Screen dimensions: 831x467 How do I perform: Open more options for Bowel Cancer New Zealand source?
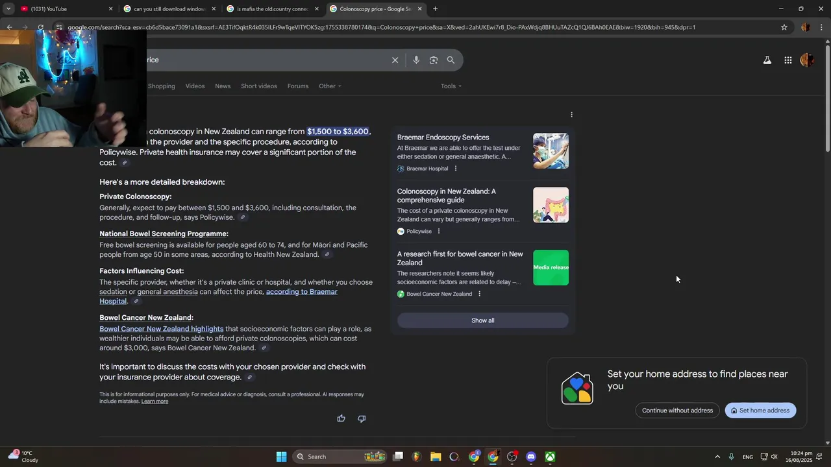click(479, 294)
